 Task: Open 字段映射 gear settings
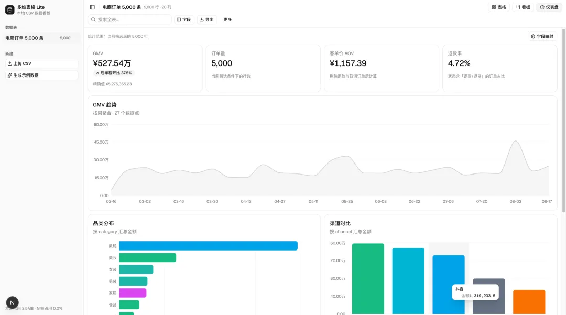click(543, 37)
